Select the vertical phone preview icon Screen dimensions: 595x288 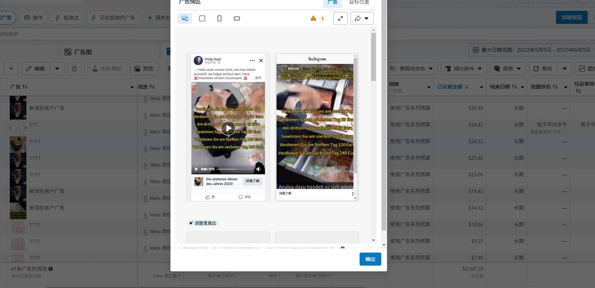[x=219, y=19]
